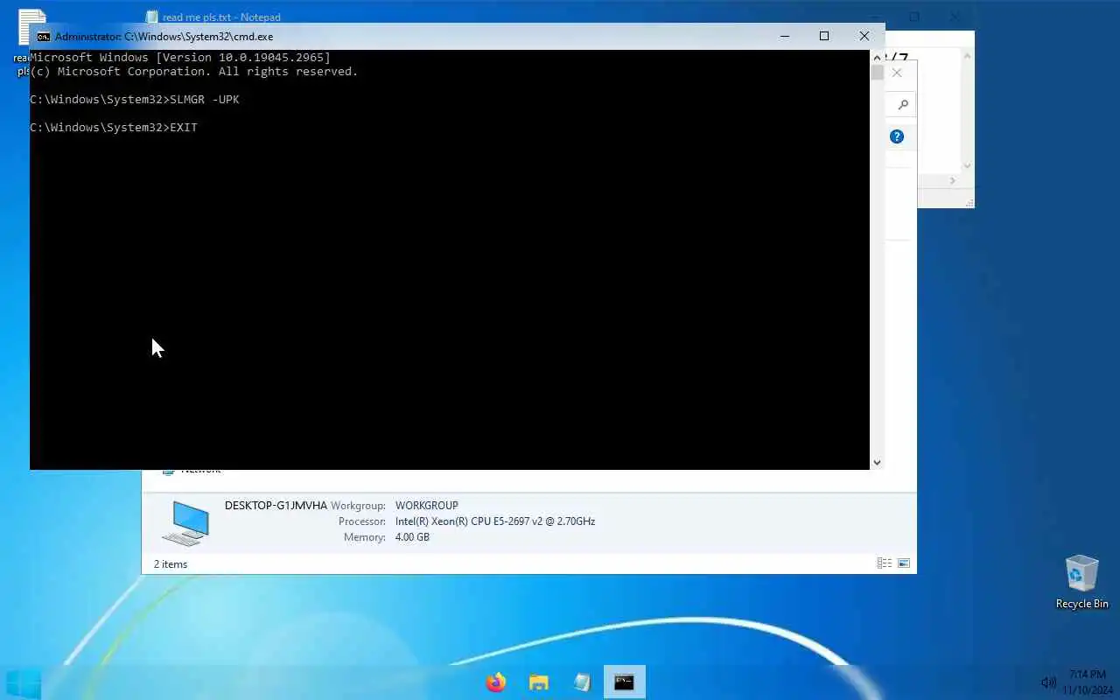1120x700 pixels.
Task: Select the Recycle Bin desktop icon
Action: click(1081, 581)
